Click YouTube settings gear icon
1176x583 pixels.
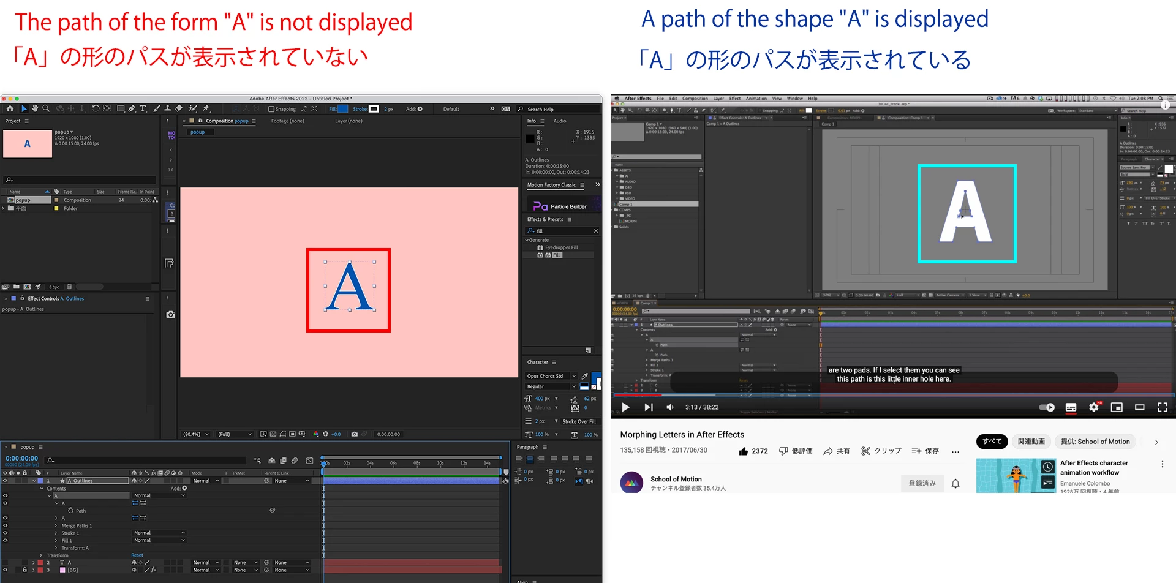[x=1094, y=407]
